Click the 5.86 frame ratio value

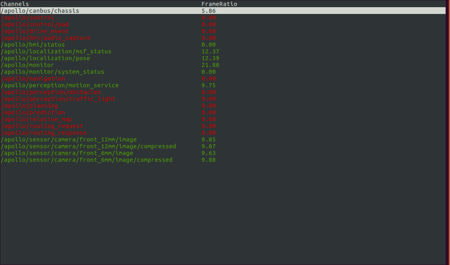pyautogui.click(x=209, y=11)
